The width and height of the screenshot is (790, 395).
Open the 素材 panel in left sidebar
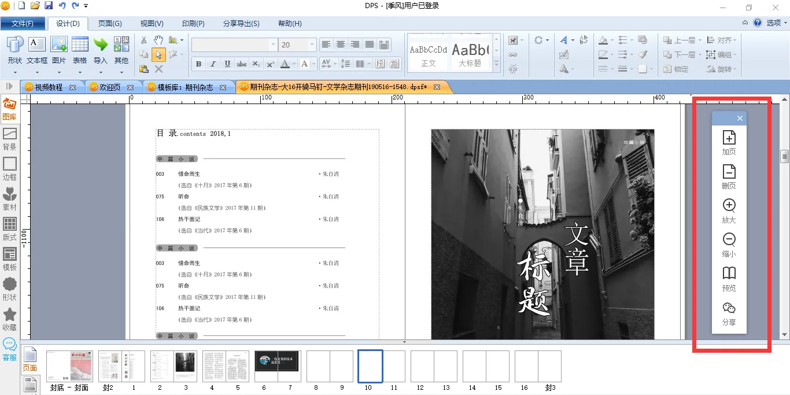click(10, 198)
